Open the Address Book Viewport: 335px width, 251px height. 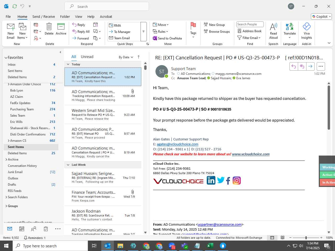point(249,31)
